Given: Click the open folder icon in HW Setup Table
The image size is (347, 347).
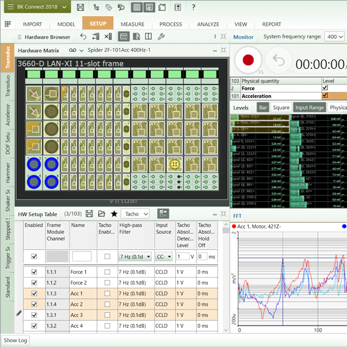Looking at the screenshot, I should click(x=102, y=214).
